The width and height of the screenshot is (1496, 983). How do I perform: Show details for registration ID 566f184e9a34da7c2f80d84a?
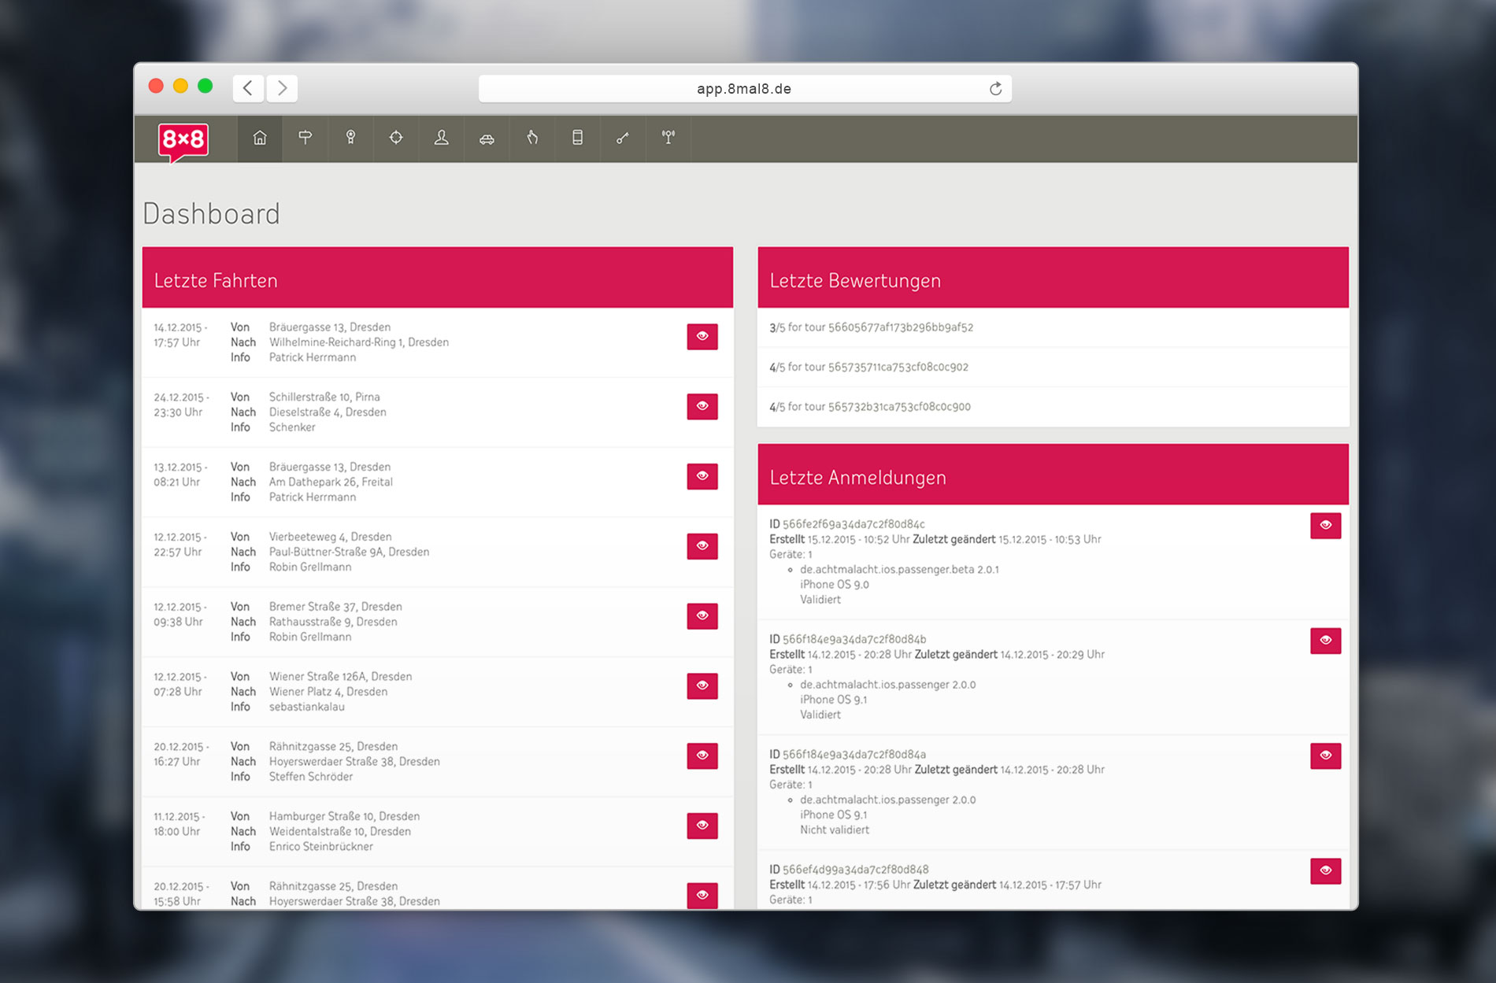tap(1325, 756)
